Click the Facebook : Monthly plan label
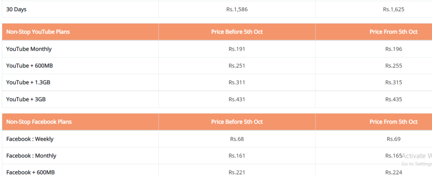The image size is (432, 177). [x=31, y=156]
